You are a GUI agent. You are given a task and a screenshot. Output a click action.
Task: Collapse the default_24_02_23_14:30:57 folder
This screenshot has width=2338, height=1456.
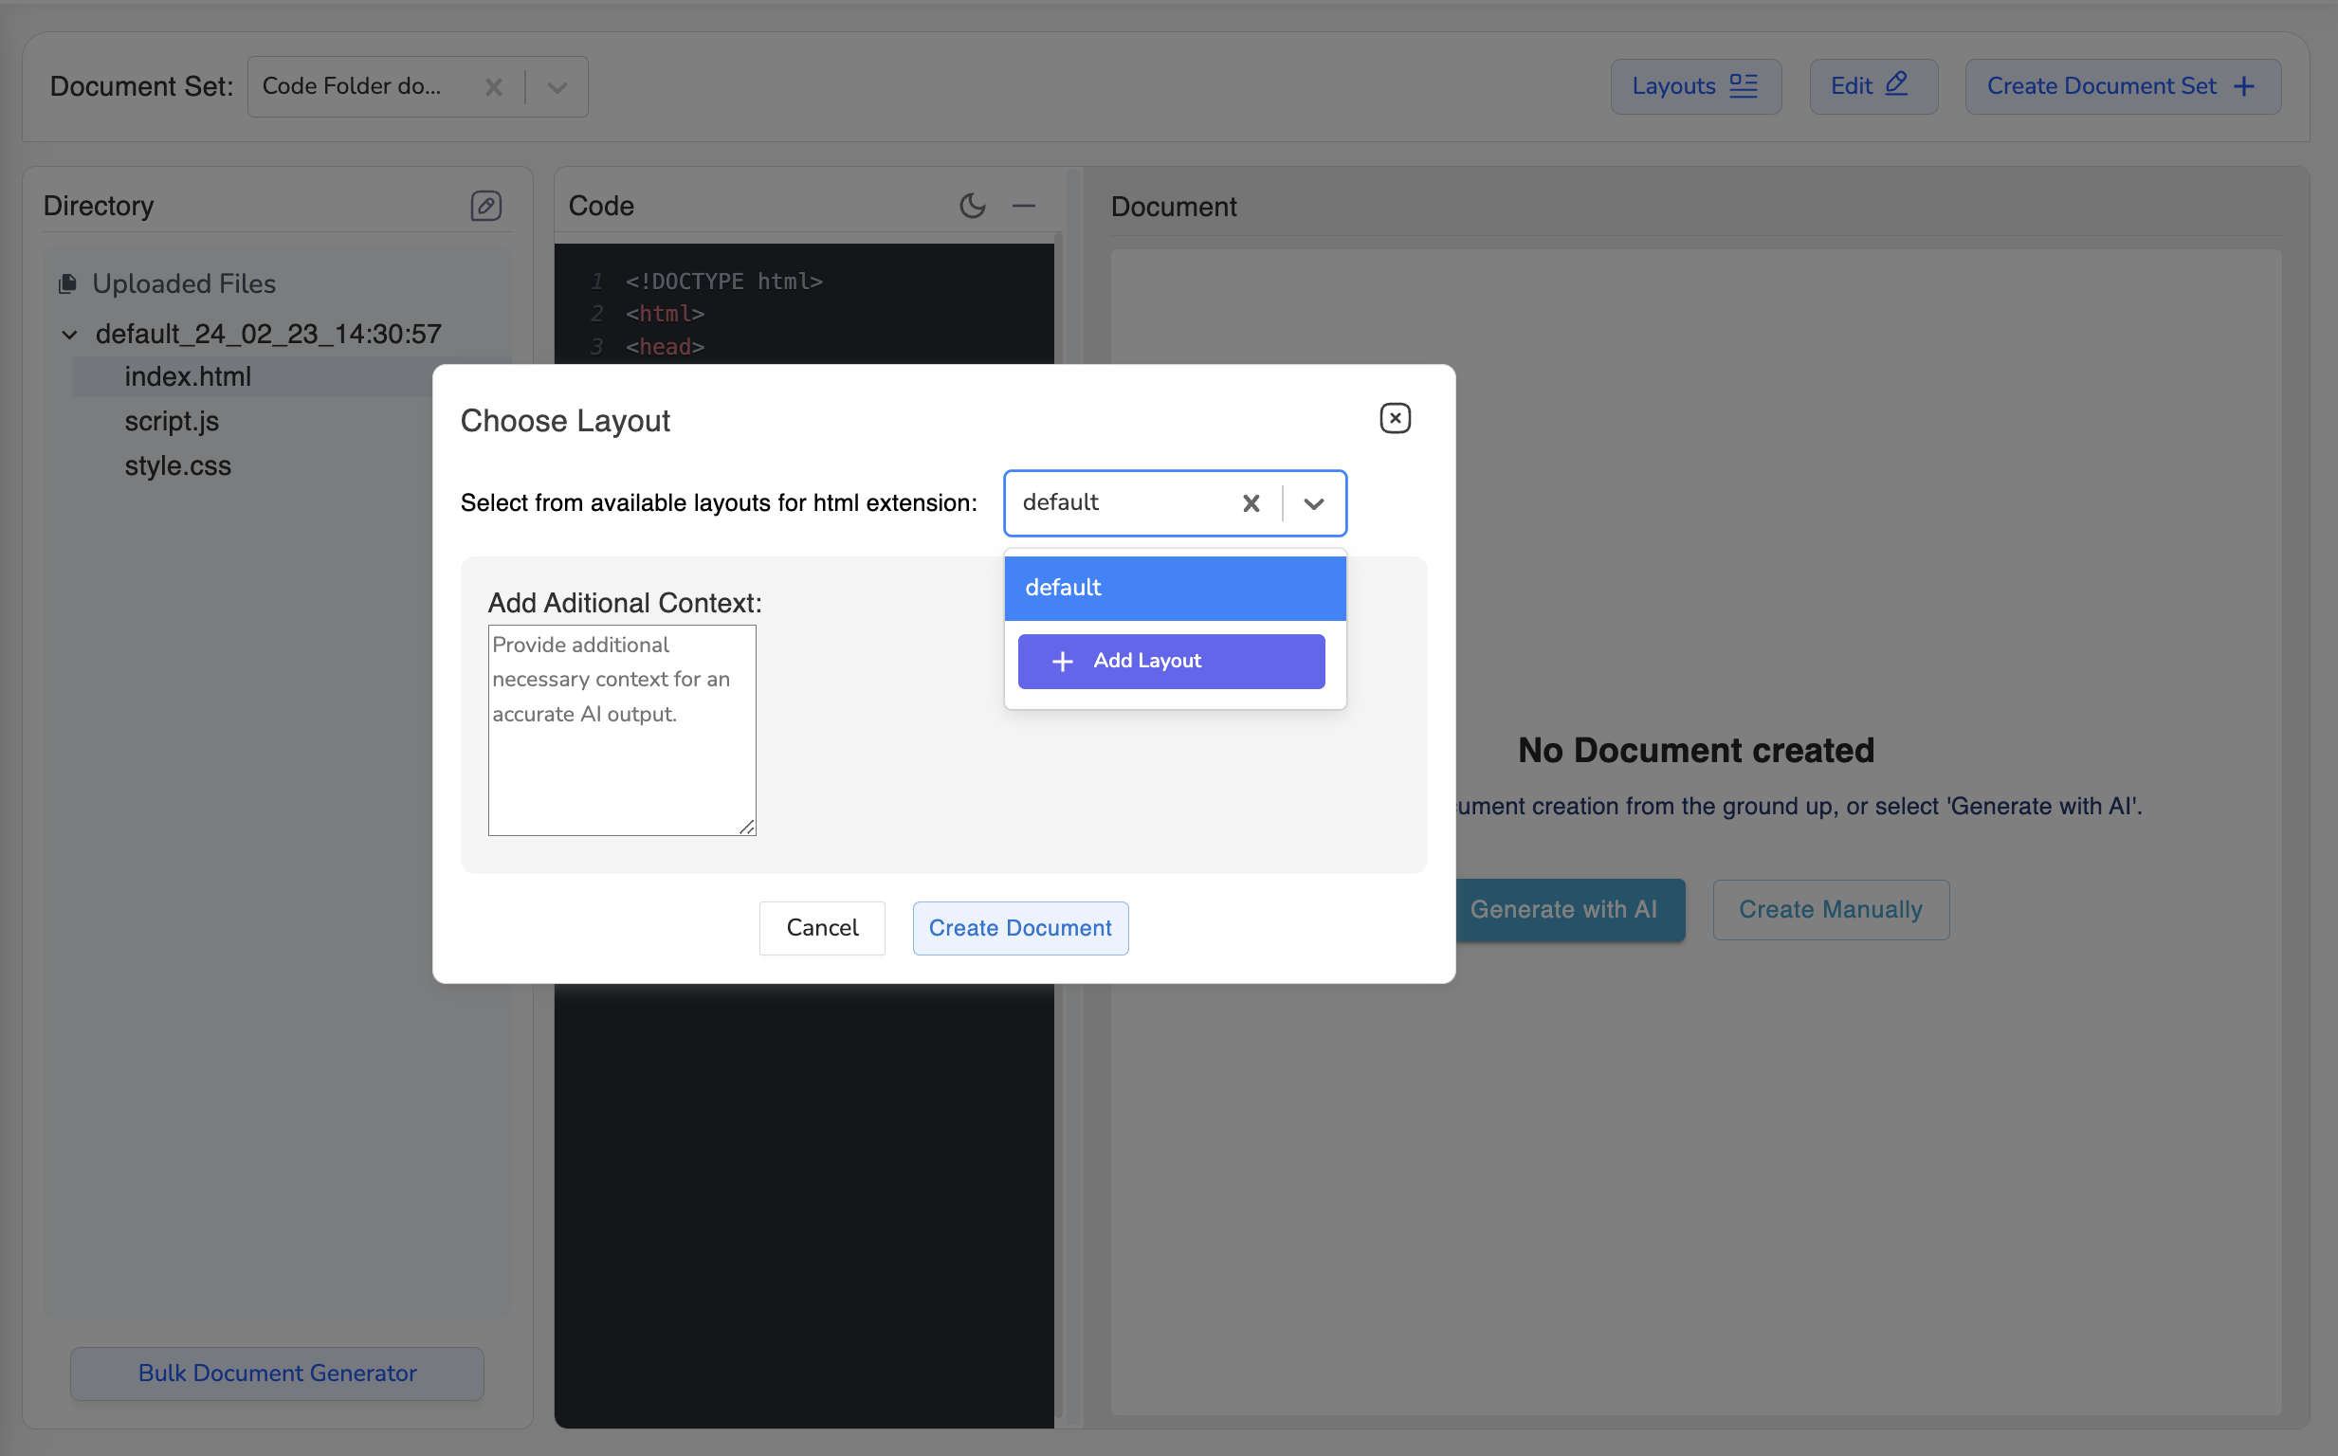point(68,335)
